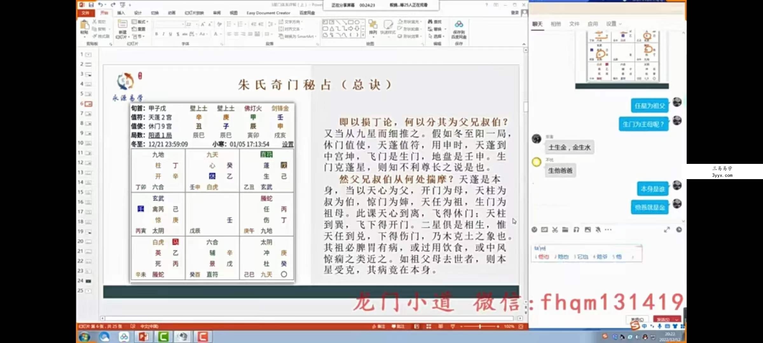The height and width of the screenshot is (343, 763).
Task: Open the Easy Document Creator tab
Action: pos(268,13)
